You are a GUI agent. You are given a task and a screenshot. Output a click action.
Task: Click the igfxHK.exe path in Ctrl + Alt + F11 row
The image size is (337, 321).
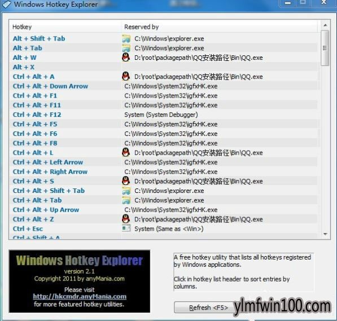(x=171, y=105)
